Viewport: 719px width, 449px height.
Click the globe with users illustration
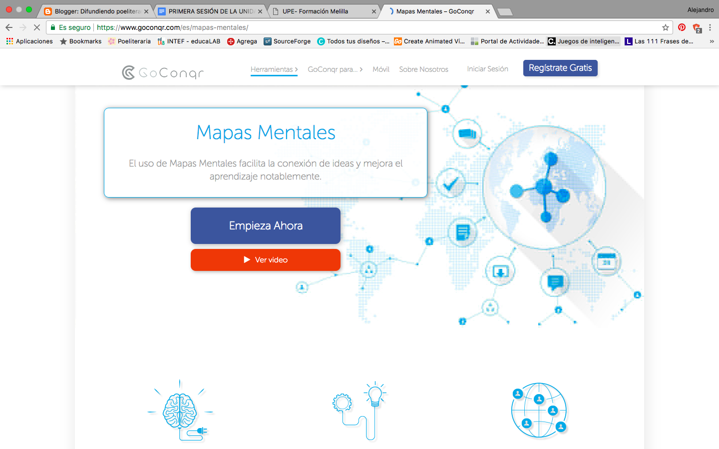539,410
